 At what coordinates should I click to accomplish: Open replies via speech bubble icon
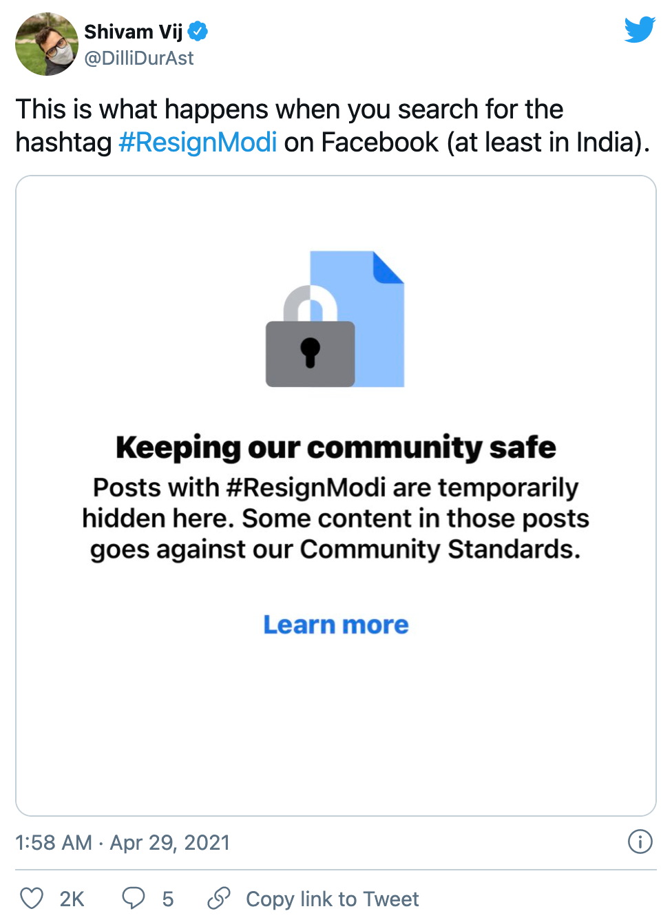pyautogui.click(x=134, y=898)
